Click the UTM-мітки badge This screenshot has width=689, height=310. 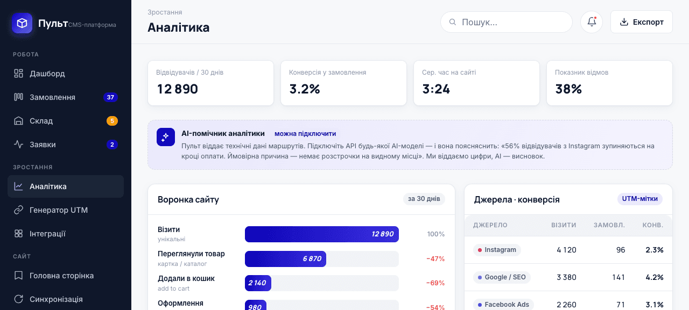coord(640,199)
